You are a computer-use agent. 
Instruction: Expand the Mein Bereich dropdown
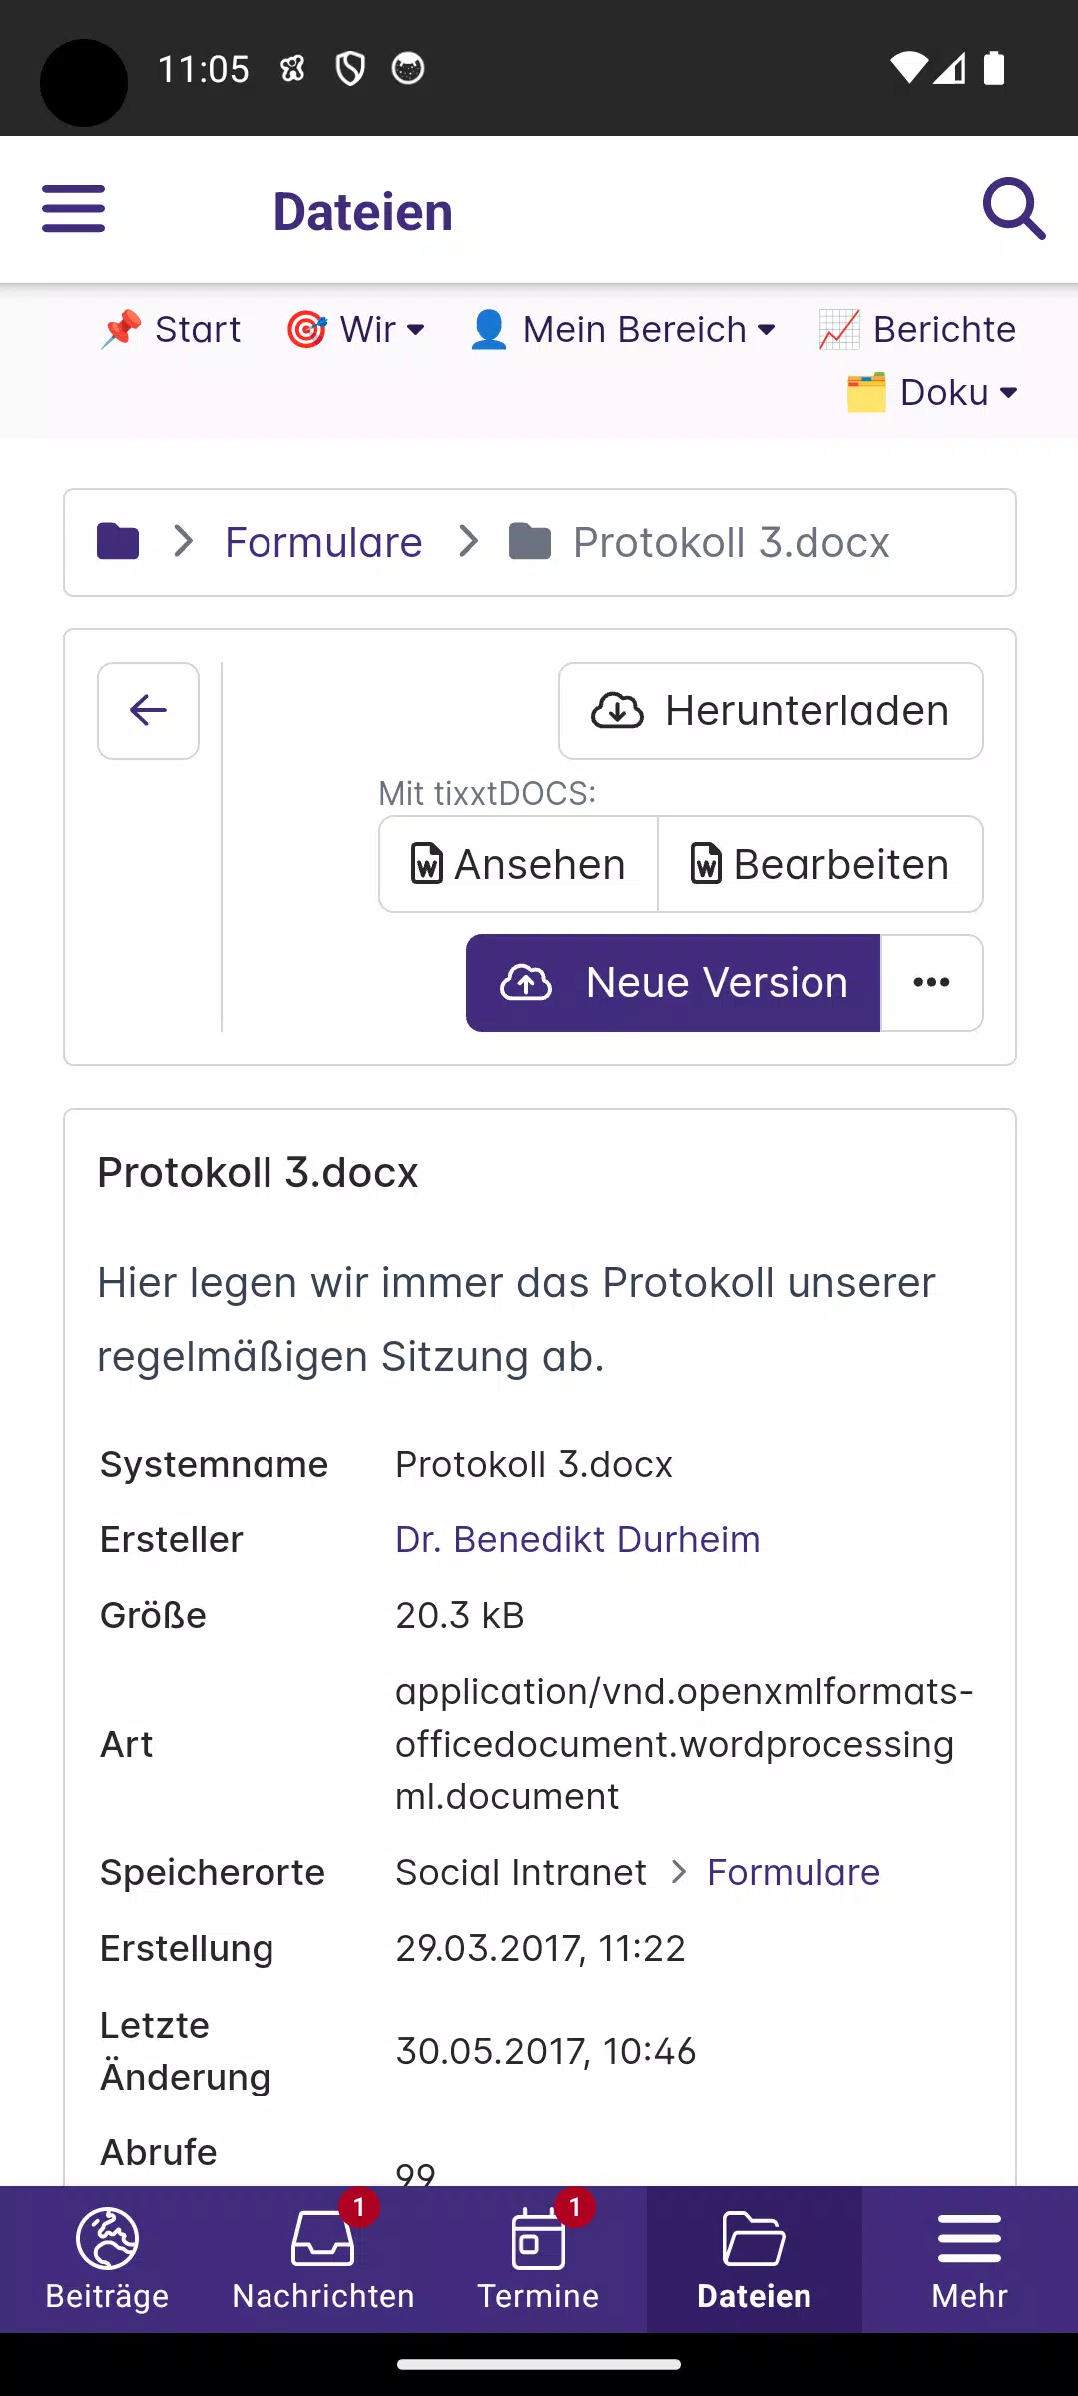(x=622, y=330)
